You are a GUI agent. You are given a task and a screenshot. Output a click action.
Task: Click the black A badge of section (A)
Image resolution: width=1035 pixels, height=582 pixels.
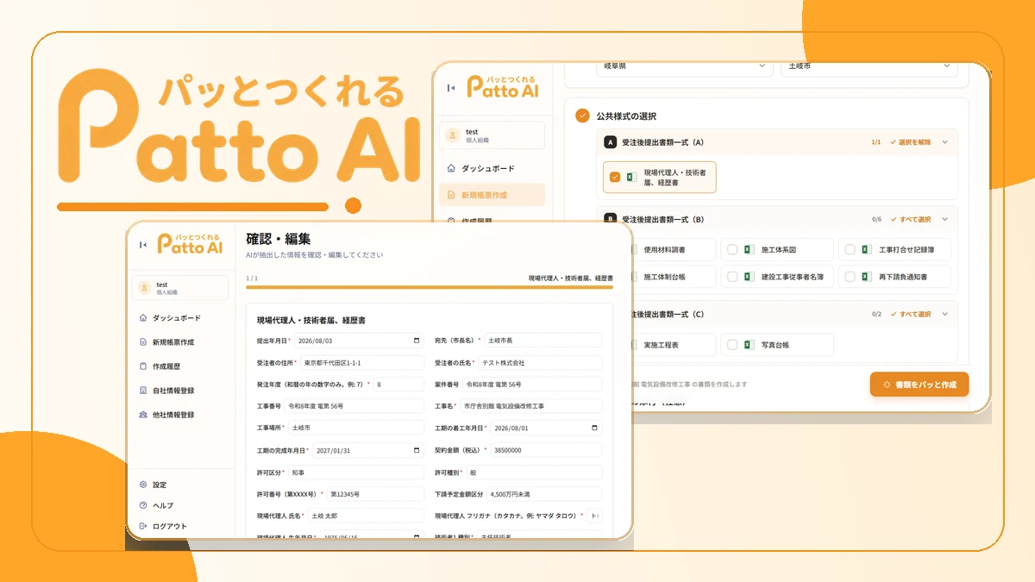click(x=611, y=142)
